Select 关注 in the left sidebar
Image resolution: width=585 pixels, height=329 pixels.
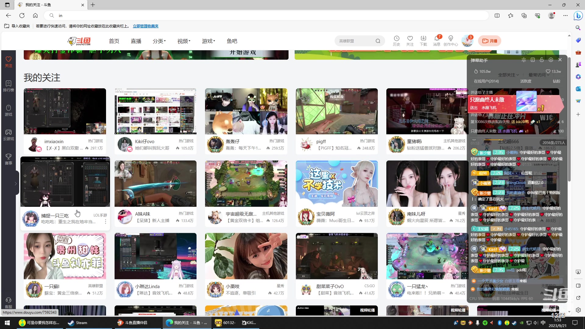(x=9, y=62)
